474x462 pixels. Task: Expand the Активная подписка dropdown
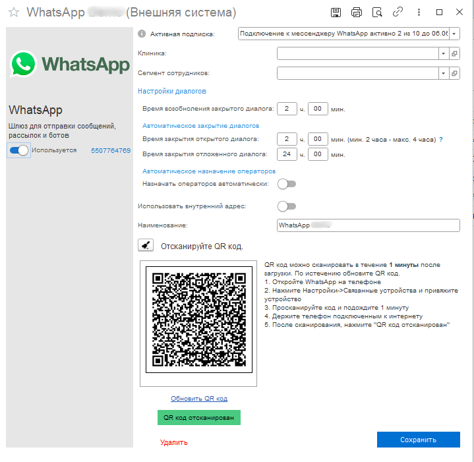[x=454, y=34]
